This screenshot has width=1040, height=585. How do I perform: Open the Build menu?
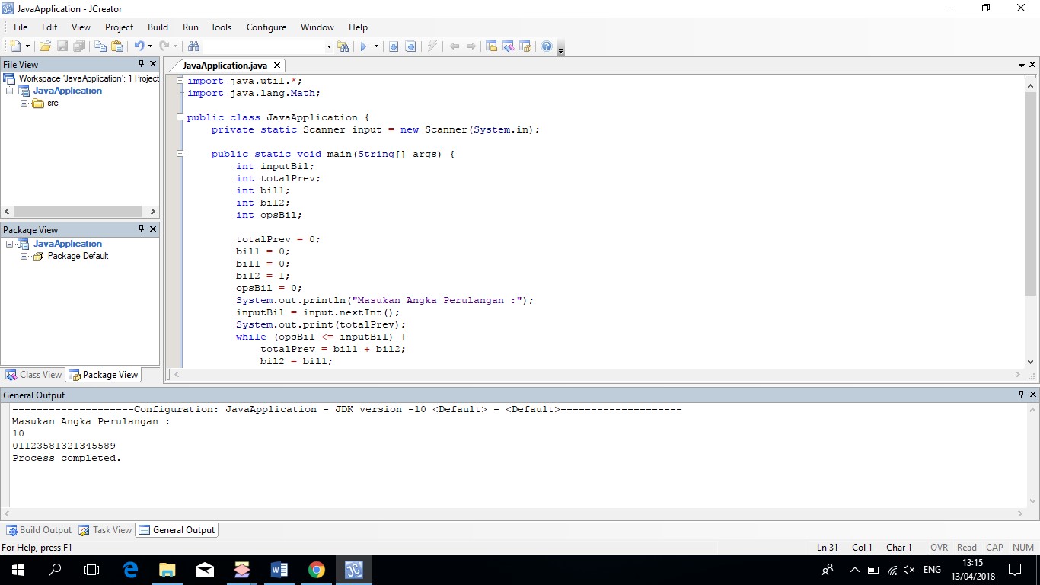coord(158,27)
